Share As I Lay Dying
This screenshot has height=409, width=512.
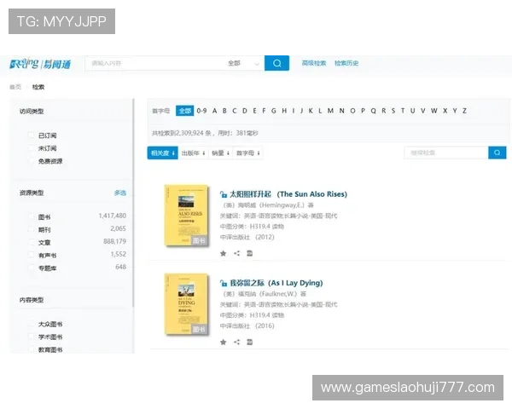[x=236, y=343]
